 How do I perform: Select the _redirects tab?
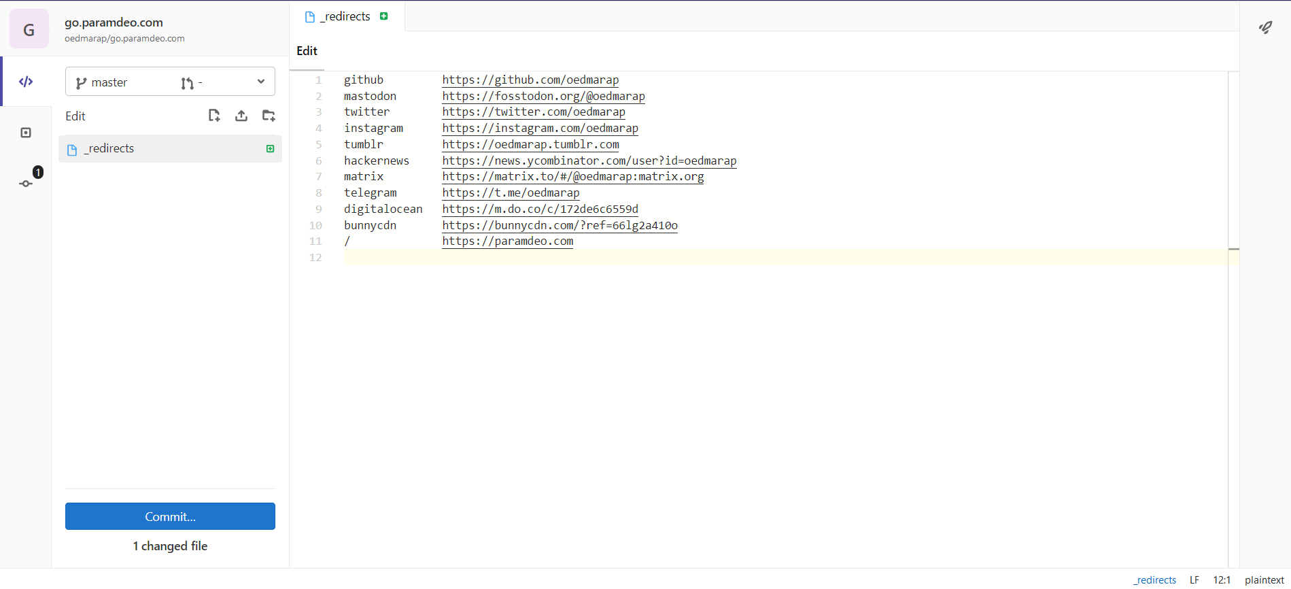click(347, 16)
